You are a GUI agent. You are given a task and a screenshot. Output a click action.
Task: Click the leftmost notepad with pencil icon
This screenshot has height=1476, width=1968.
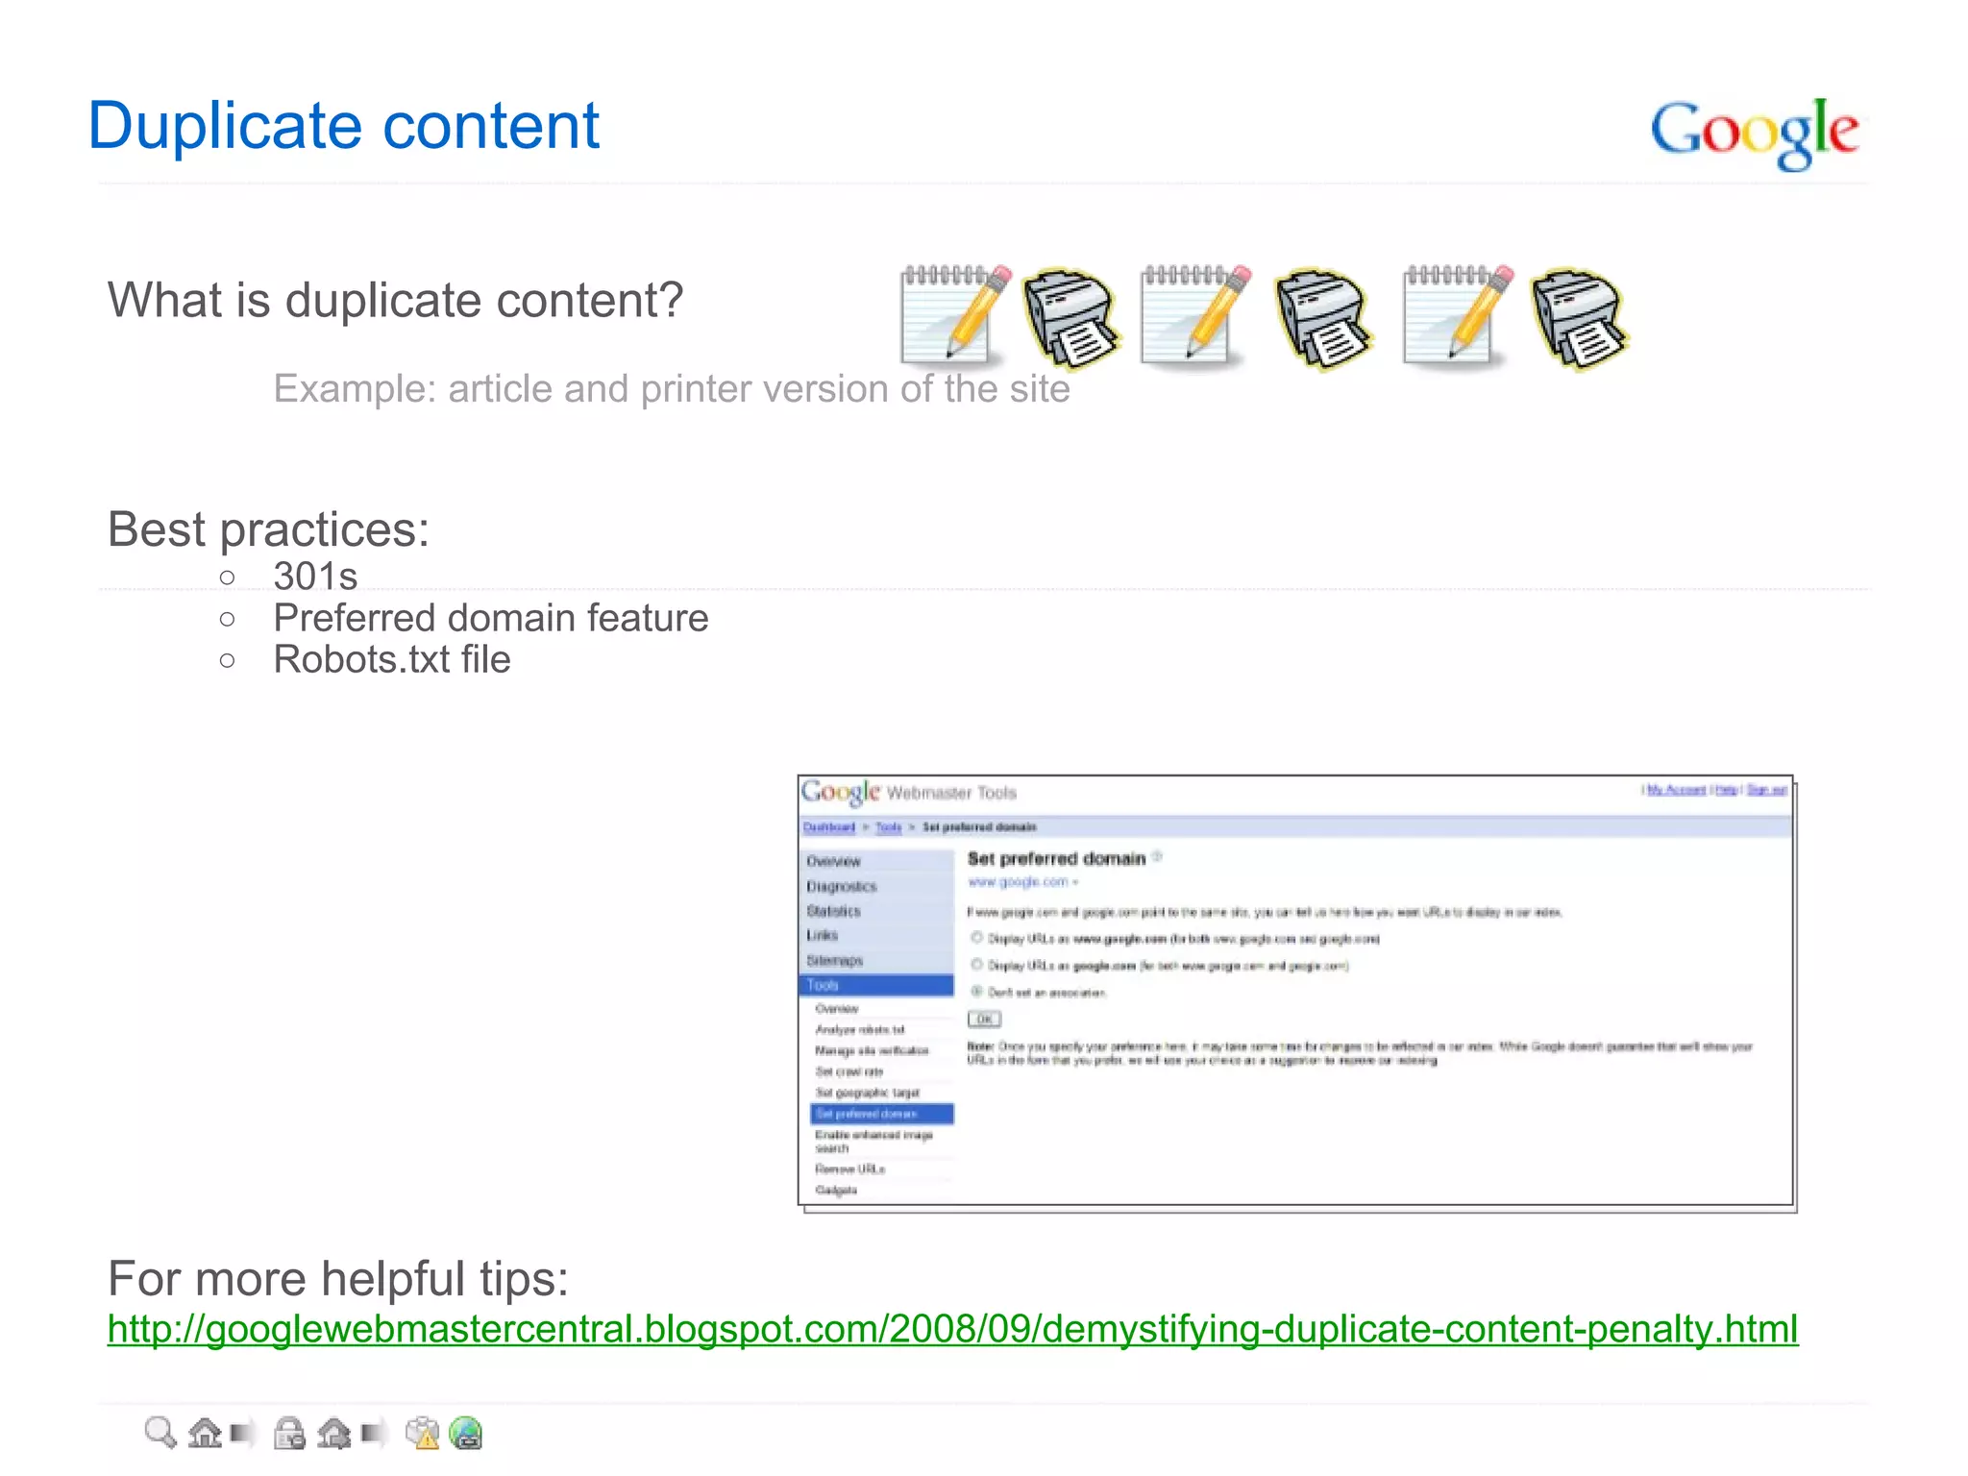[x=955, y=315]
